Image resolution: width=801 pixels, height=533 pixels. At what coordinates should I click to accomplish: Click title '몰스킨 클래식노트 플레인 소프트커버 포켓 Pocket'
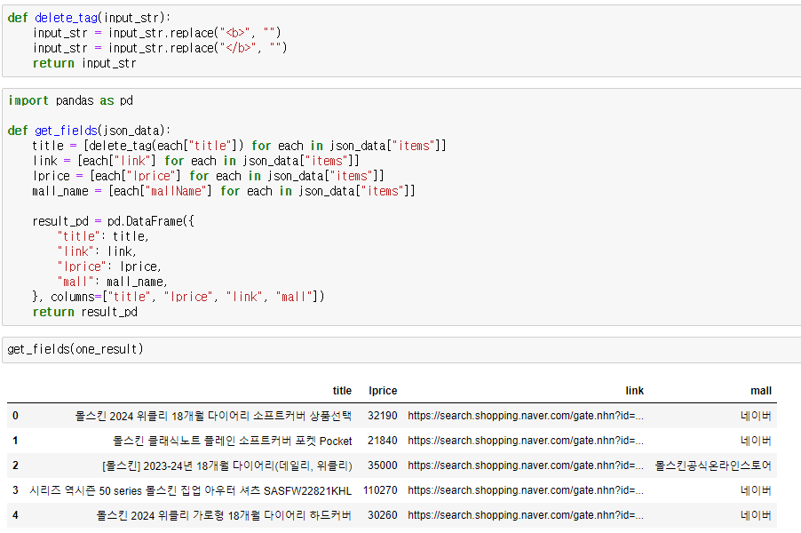(x=233, y=441)
